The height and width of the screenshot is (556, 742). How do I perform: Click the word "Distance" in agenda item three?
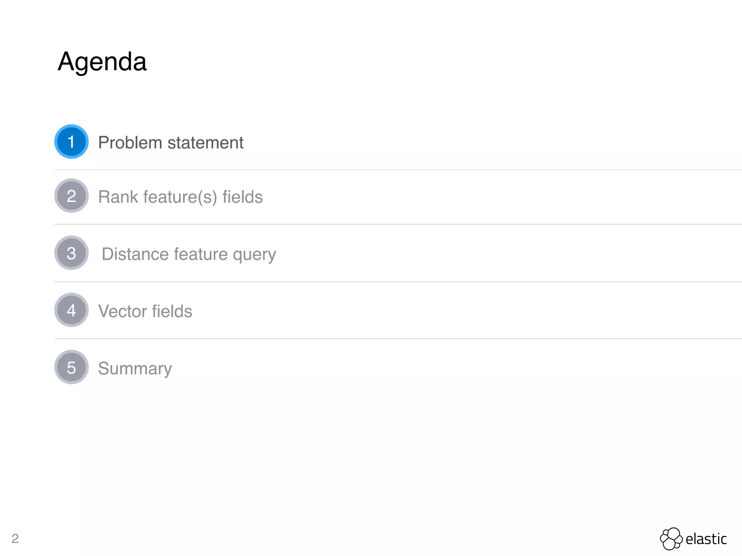tap(135, 254)
